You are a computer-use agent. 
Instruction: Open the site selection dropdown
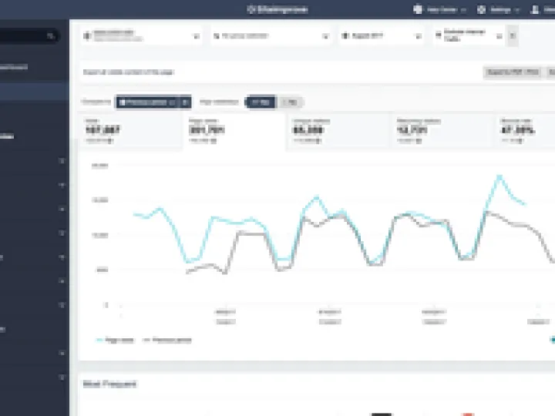(x=141, y=35)
